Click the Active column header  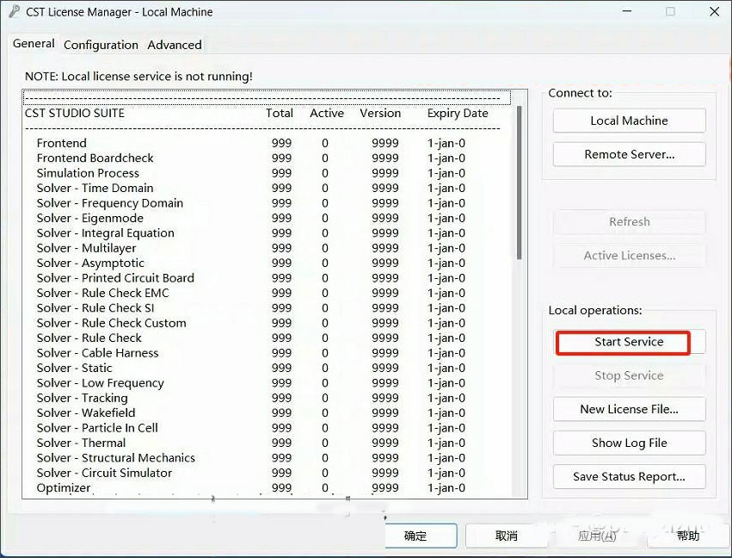tap(327, 113)
